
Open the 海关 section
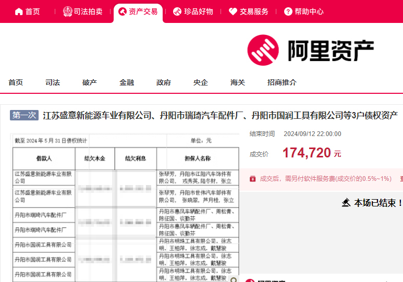click(x=238, y=82)
